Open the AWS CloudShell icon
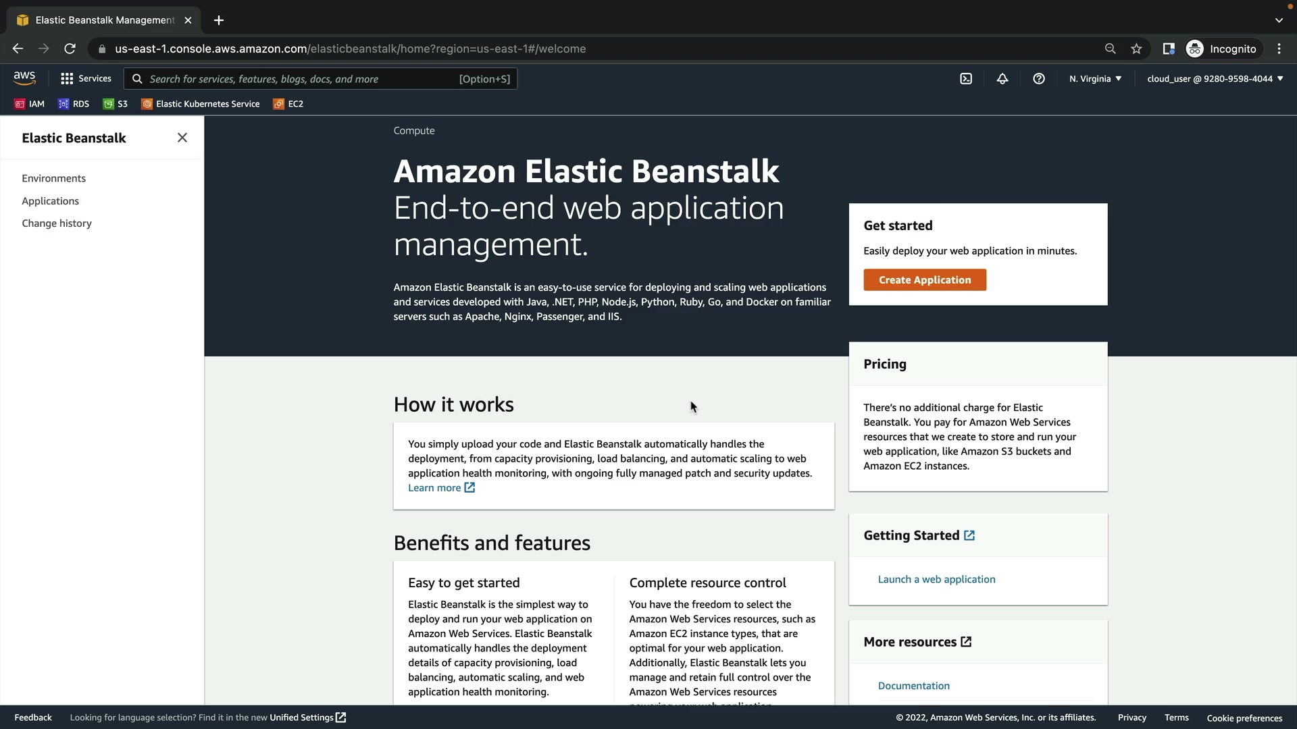The height and width of the screenshot is (729, 1297). (966, 79)
